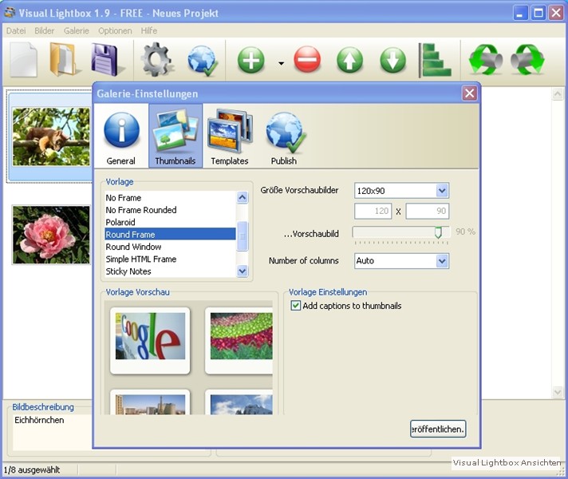Switch to the General tab
The height and width of the screenshot is (479, 568).
pyautogui.click(x=121, y=137)
